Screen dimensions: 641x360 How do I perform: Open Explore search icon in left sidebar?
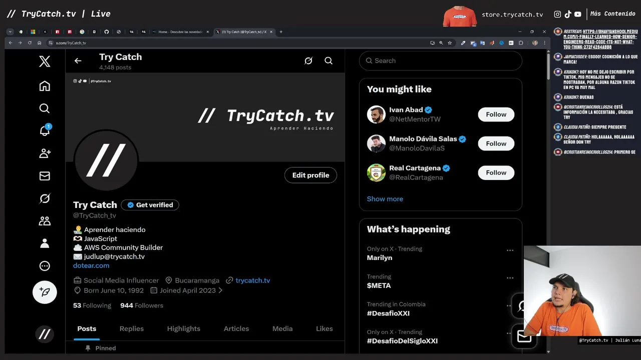45,108
